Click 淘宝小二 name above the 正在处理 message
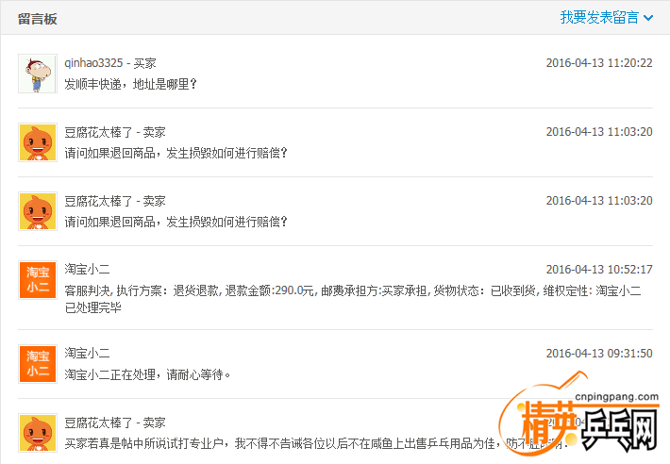Viewport: 670px width, 464px height. pyautogui.click(x=87, y=354)
